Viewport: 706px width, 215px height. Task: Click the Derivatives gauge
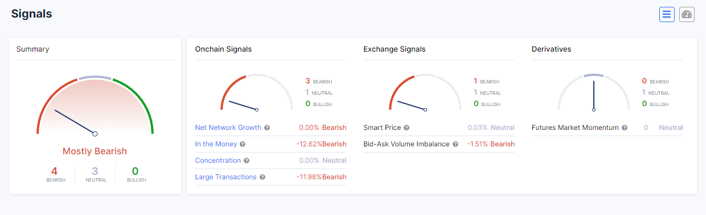[x=594, y=92]
